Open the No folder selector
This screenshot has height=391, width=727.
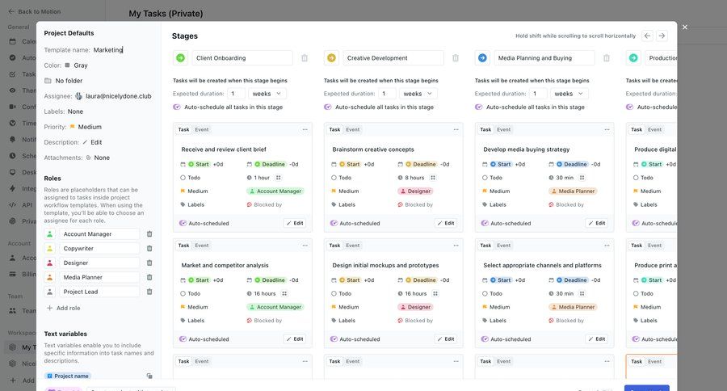[x=64, y=81]
